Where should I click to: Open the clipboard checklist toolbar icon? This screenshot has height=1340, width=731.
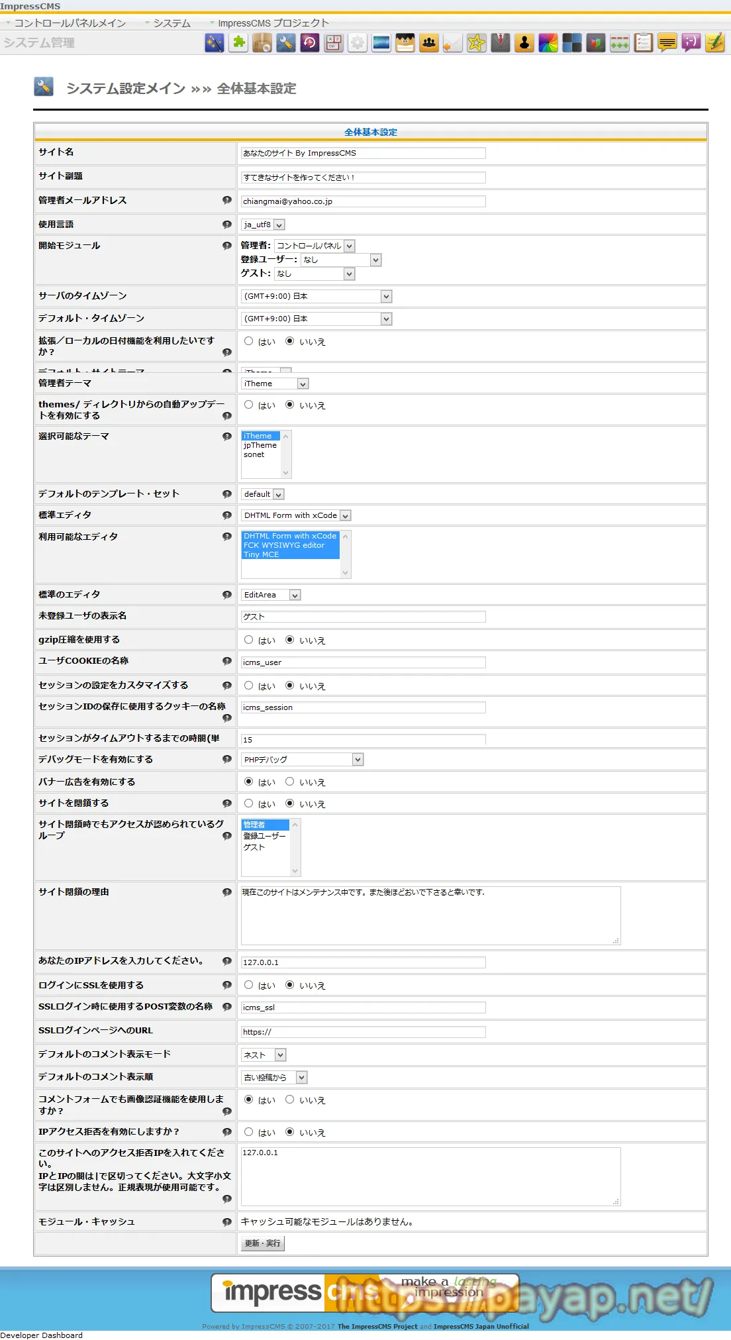[x=644, y=43]
